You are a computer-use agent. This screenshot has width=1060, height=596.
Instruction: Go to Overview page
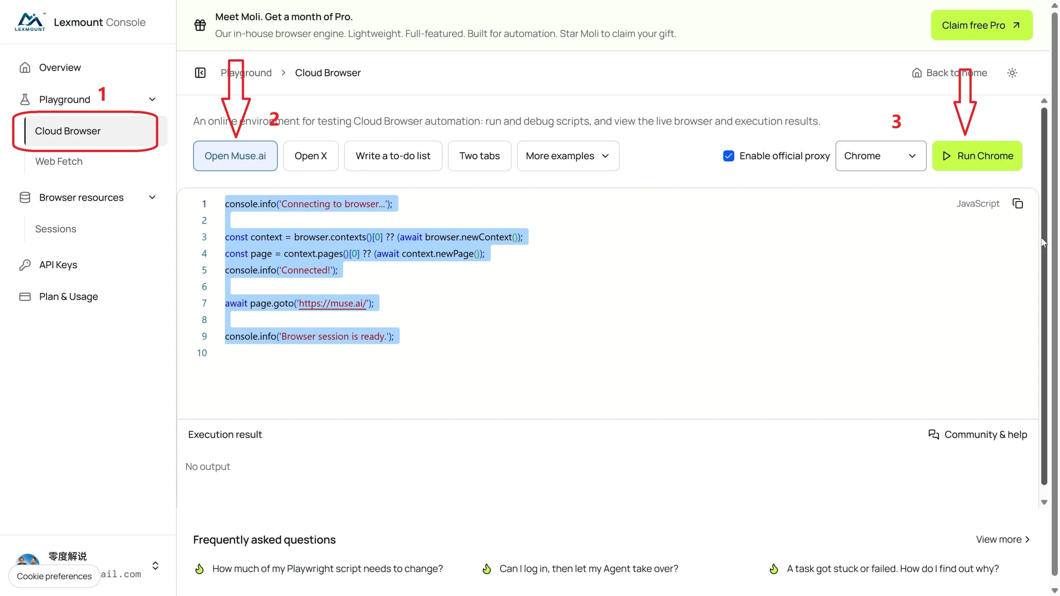pos(60,67)
